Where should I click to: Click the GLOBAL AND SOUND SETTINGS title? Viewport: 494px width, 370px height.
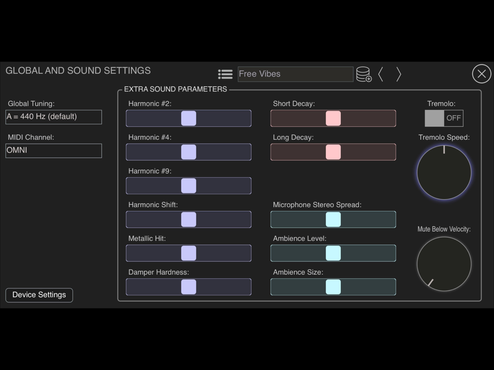(x=78, y=71)
